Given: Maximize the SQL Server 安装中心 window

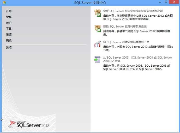Looking at the screenshot, I should pos(166,2).
